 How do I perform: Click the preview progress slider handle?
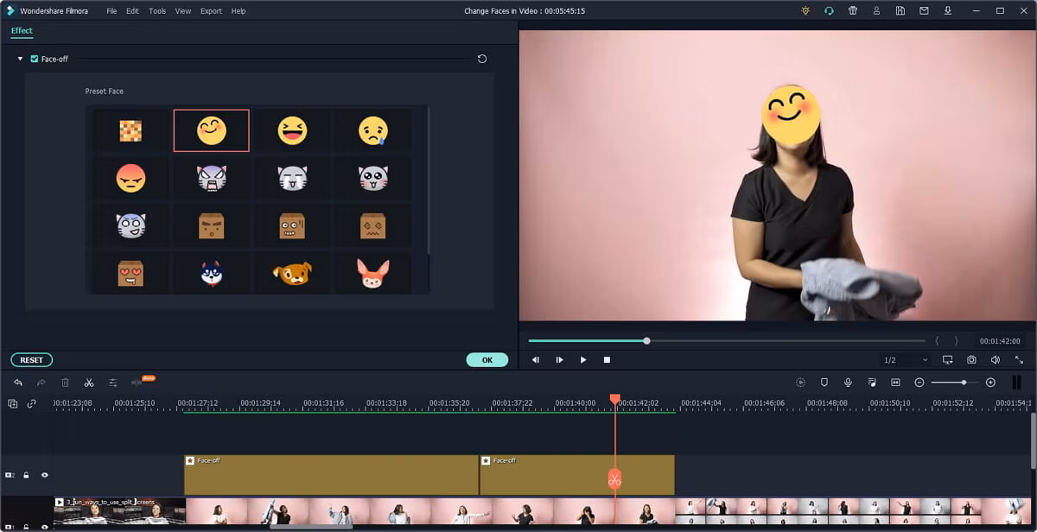646,341
